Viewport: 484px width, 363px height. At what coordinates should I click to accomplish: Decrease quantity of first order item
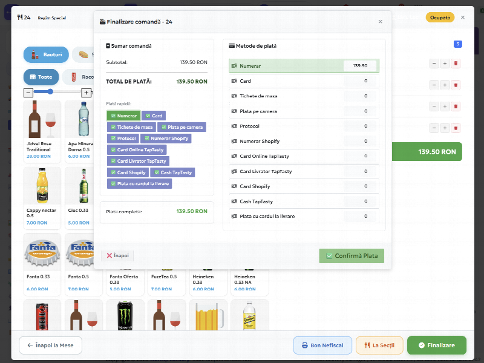tap(434, 64)
